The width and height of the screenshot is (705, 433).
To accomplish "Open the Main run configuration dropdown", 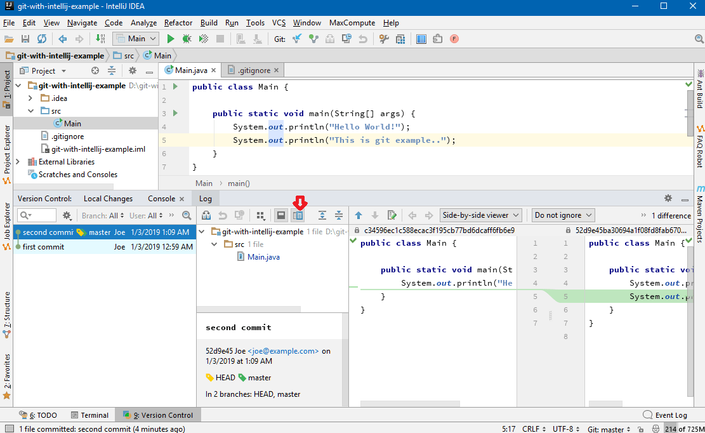I will click(135, 38).
